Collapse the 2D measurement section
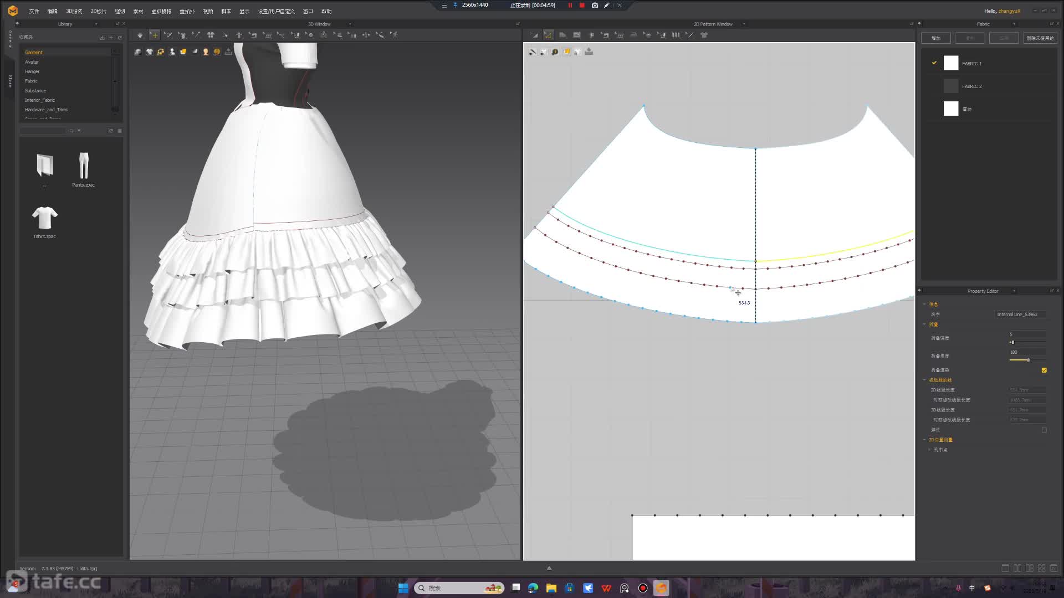 pyautogui.click(x=924, y=440)
